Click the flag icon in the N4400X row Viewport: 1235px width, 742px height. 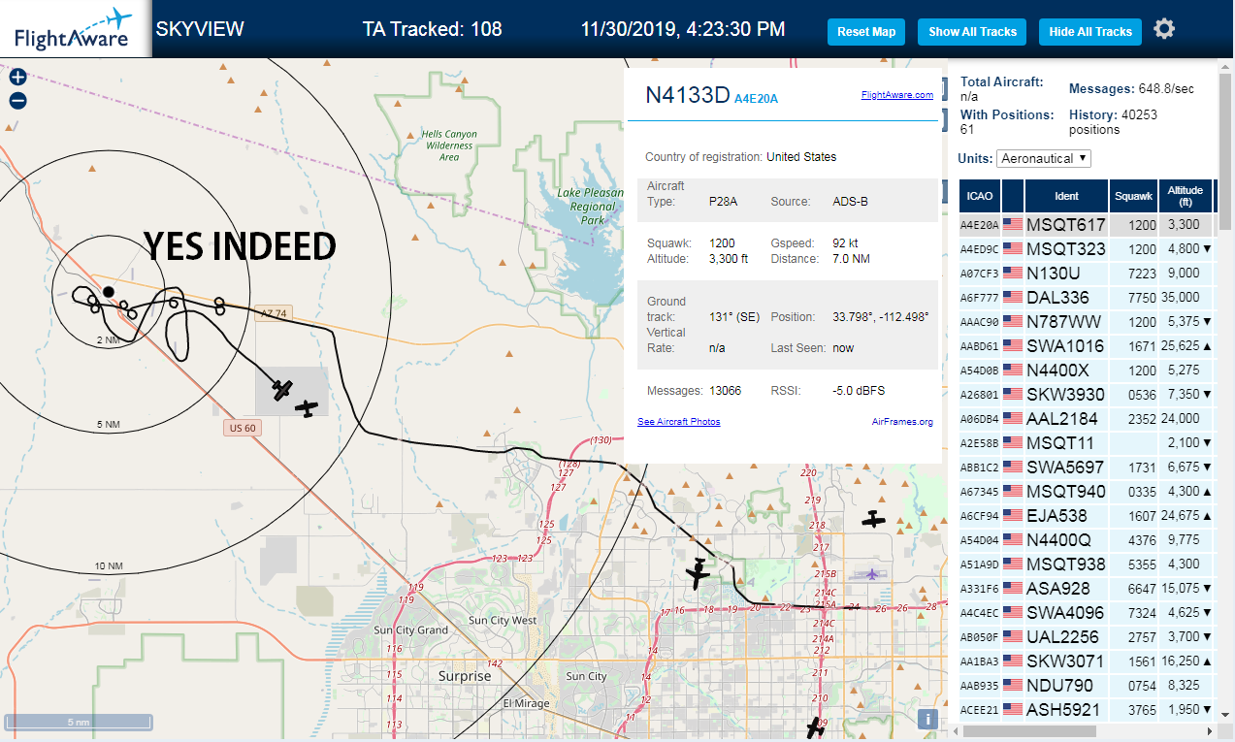click(x=1013, y=370)
